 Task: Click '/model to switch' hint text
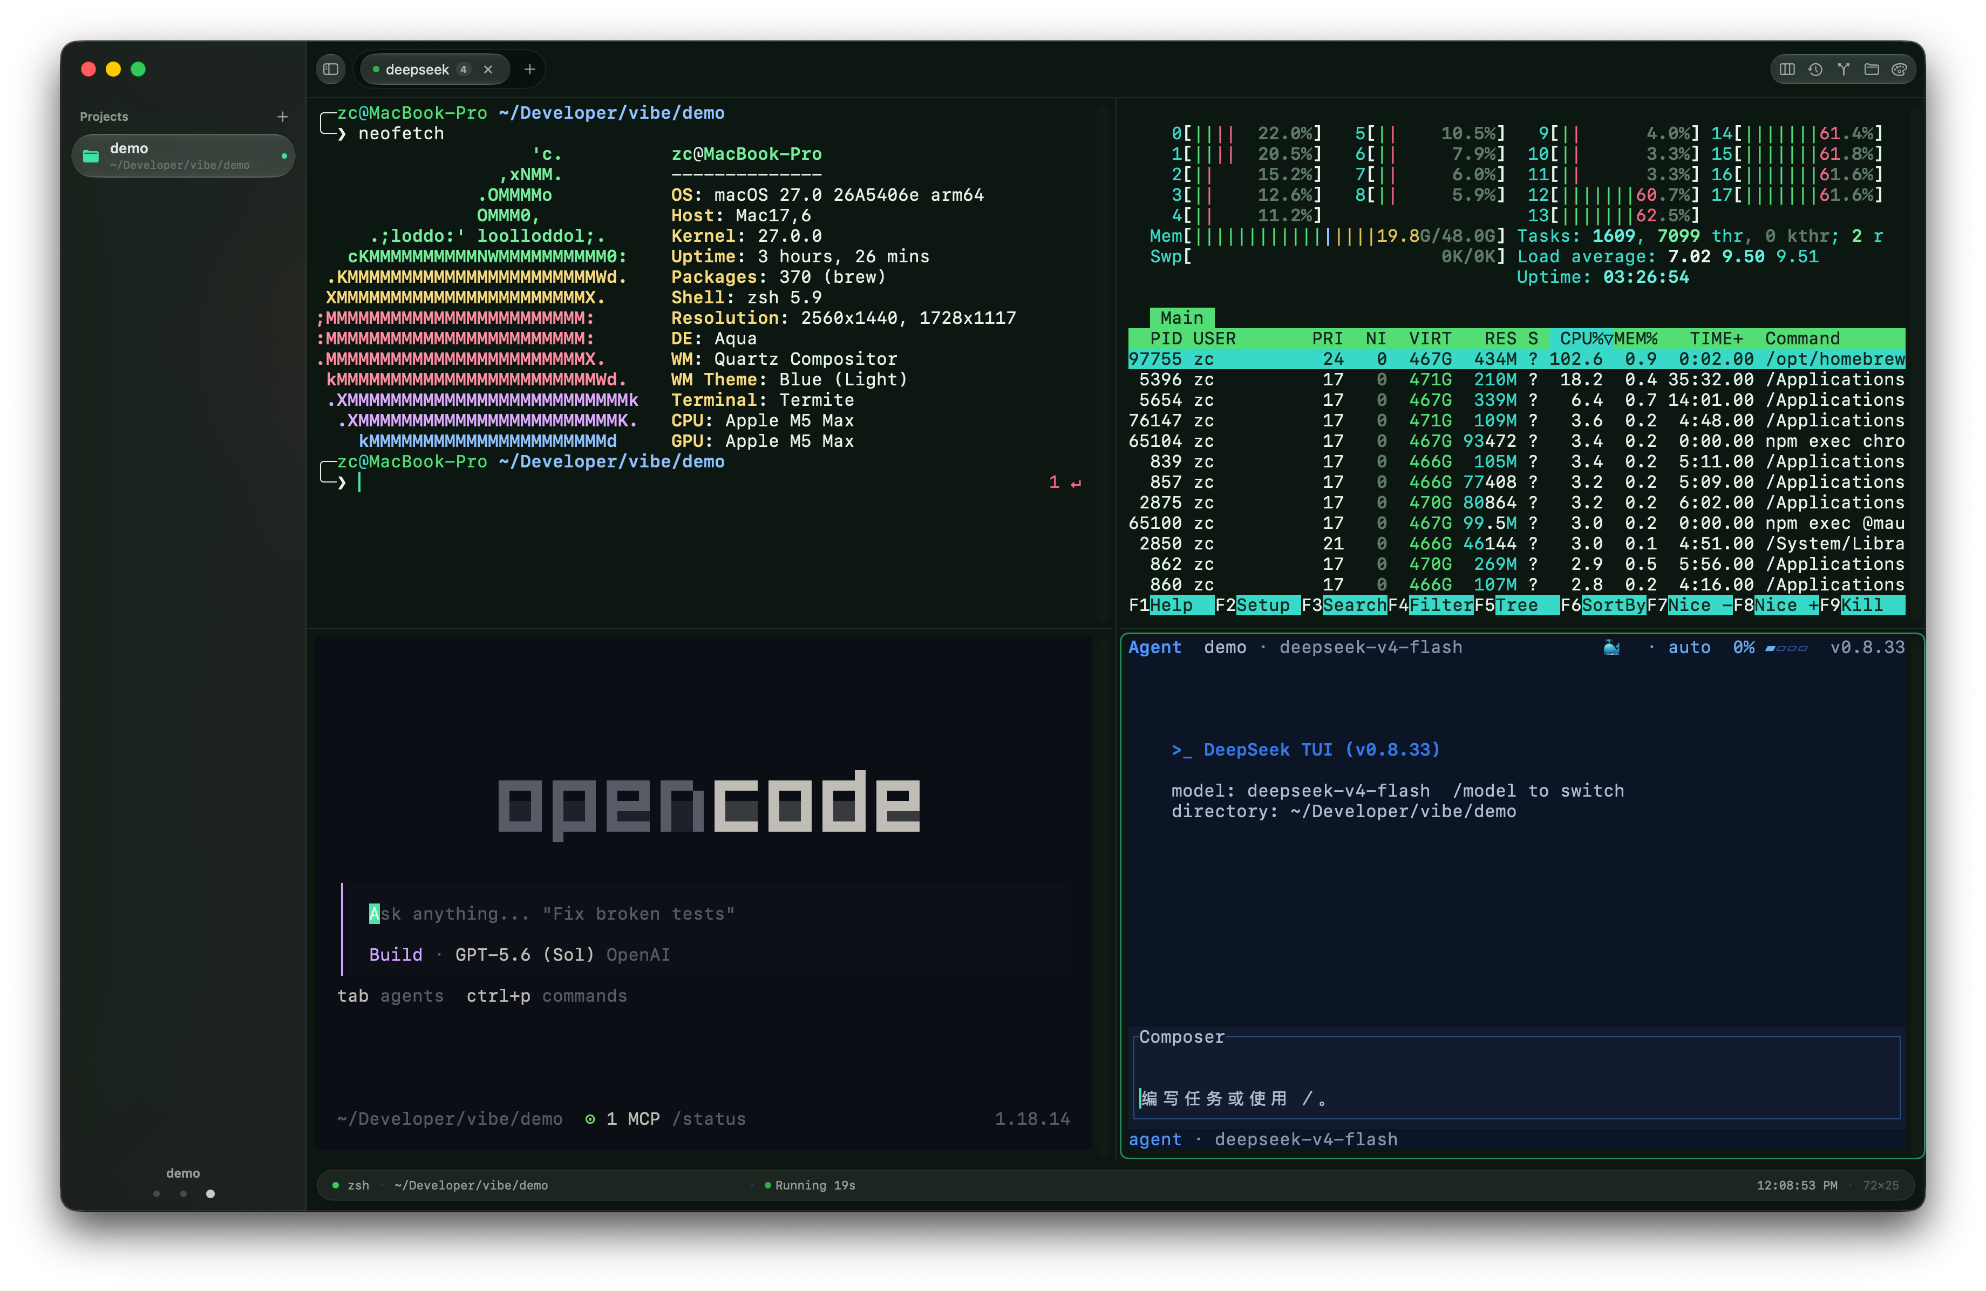click(1538, 791)
